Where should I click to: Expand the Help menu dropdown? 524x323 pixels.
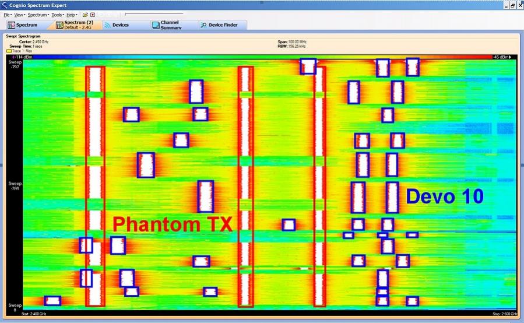pyautogui.click(x=72, y=15)
